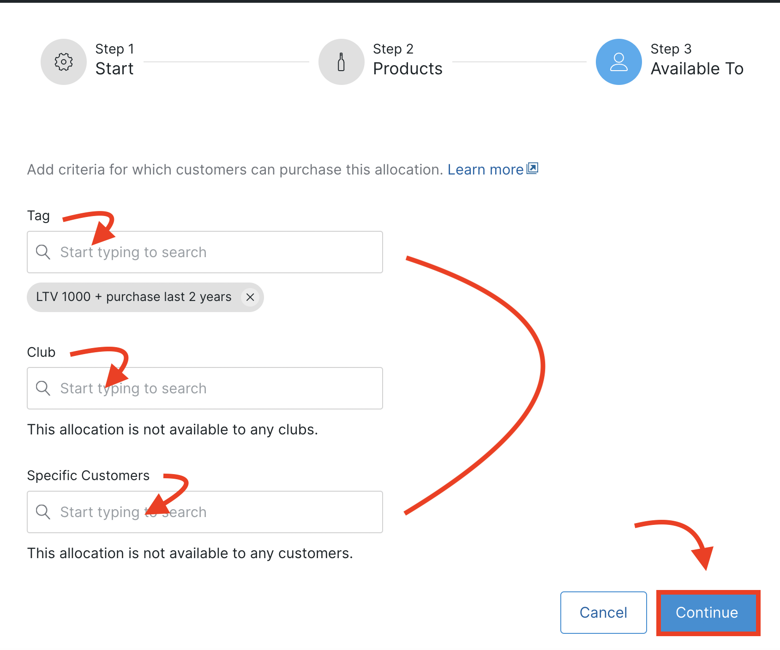The width and height of the screenshot is (780, 650).
Task: Select the Step 3 Available To person icon
Action: (x=618, y=61)
